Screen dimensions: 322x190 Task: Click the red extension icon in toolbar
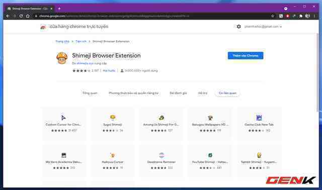[x=287, y=16]
